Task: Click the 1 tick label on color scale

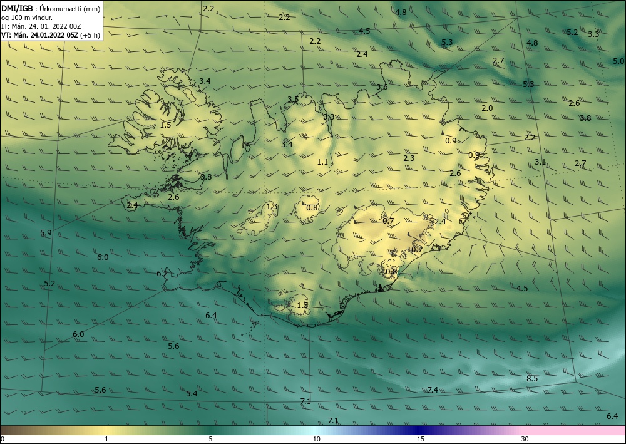Action: [x=106, y=440]
